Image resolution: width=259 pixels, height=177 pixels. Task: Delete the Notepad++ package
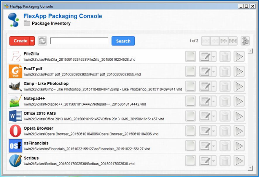click(x=225, y=101)
